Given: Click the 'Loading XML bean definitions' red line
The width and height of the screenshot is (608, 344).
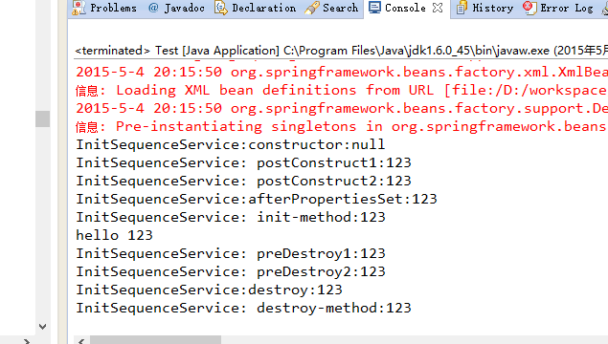Looking at the screenshot, I should pos(341,90).
